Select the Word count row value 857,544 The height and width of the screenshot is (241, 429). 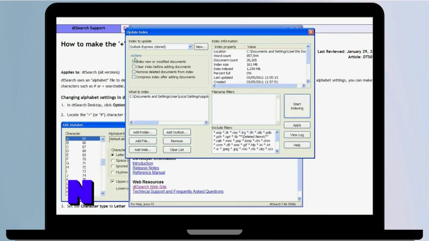(x=252, y=56)
